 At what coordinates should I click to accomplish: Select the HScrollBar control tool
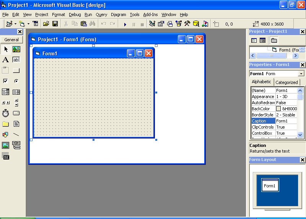6,102
